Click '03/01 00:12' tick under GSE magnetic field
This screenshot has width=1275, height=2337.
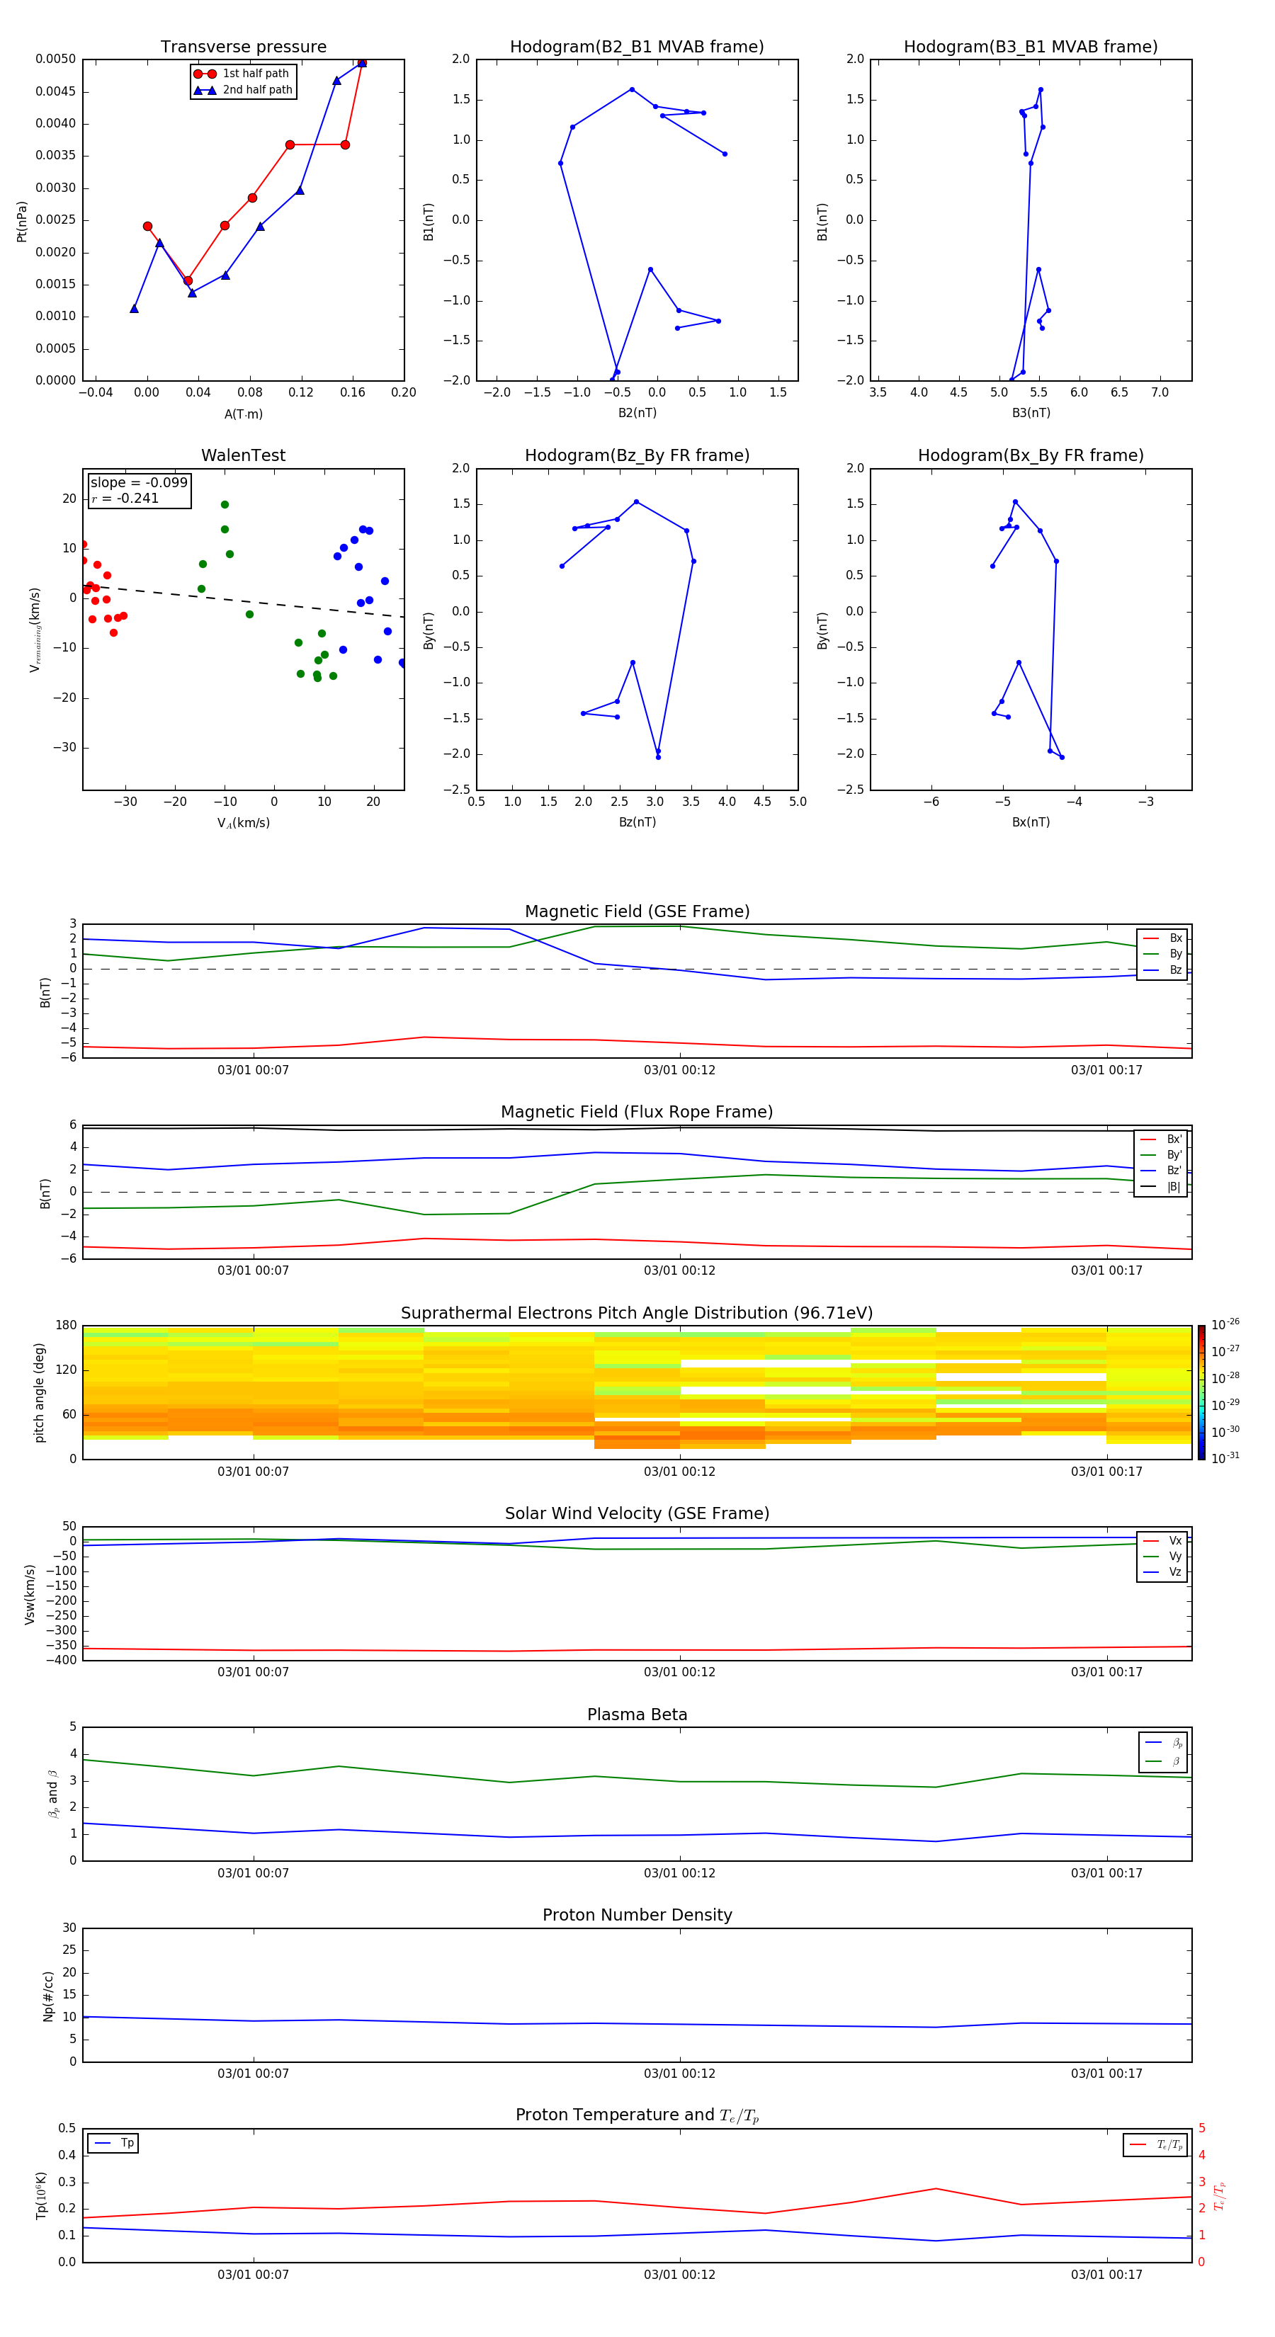(x=680, y=1071)
